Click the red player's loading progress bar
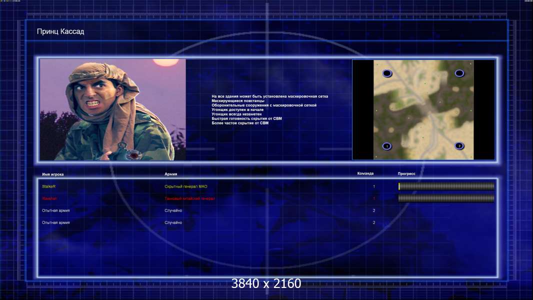 point(446,198)
